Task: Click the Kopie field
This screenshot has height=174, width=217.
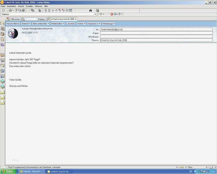Action: (x=156, y=33)
